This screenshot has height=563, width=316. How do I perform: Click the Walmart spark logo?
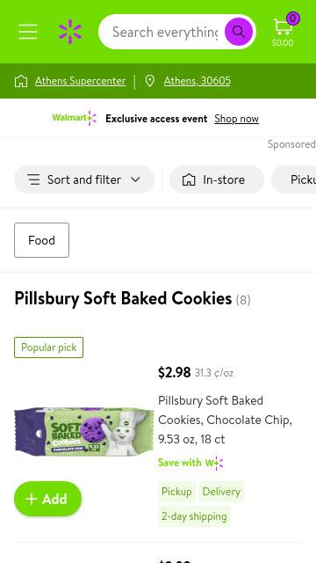pos(70,32)
